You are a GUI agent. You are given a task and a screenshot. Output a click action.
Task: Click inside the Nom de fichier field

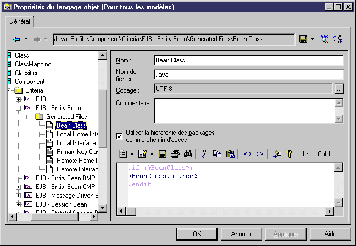click(248, 75)
